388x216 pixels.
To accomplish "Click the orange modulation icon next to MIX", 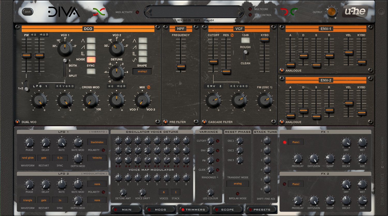I will (x=148, y=87).
